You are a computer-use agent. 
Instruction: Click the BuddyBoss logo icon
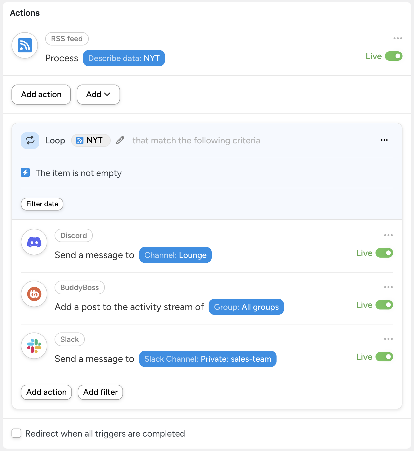point(34,294)
